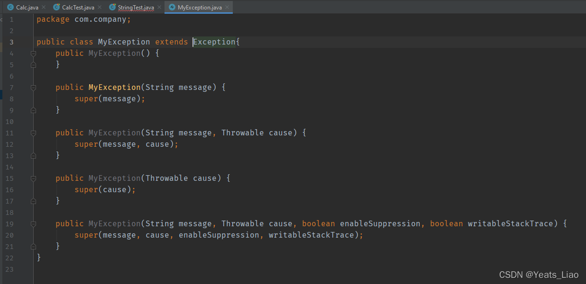Viewport: 586px width, 284px height.
Task: Collapse the constructor starting on line 11
Action: [33, 133]
